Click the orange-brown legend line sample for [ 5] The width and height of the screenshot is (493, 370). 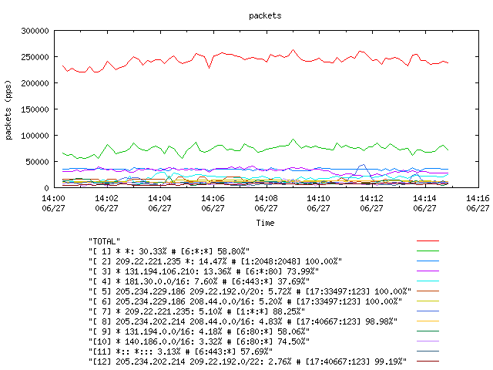tap(428, 291)
